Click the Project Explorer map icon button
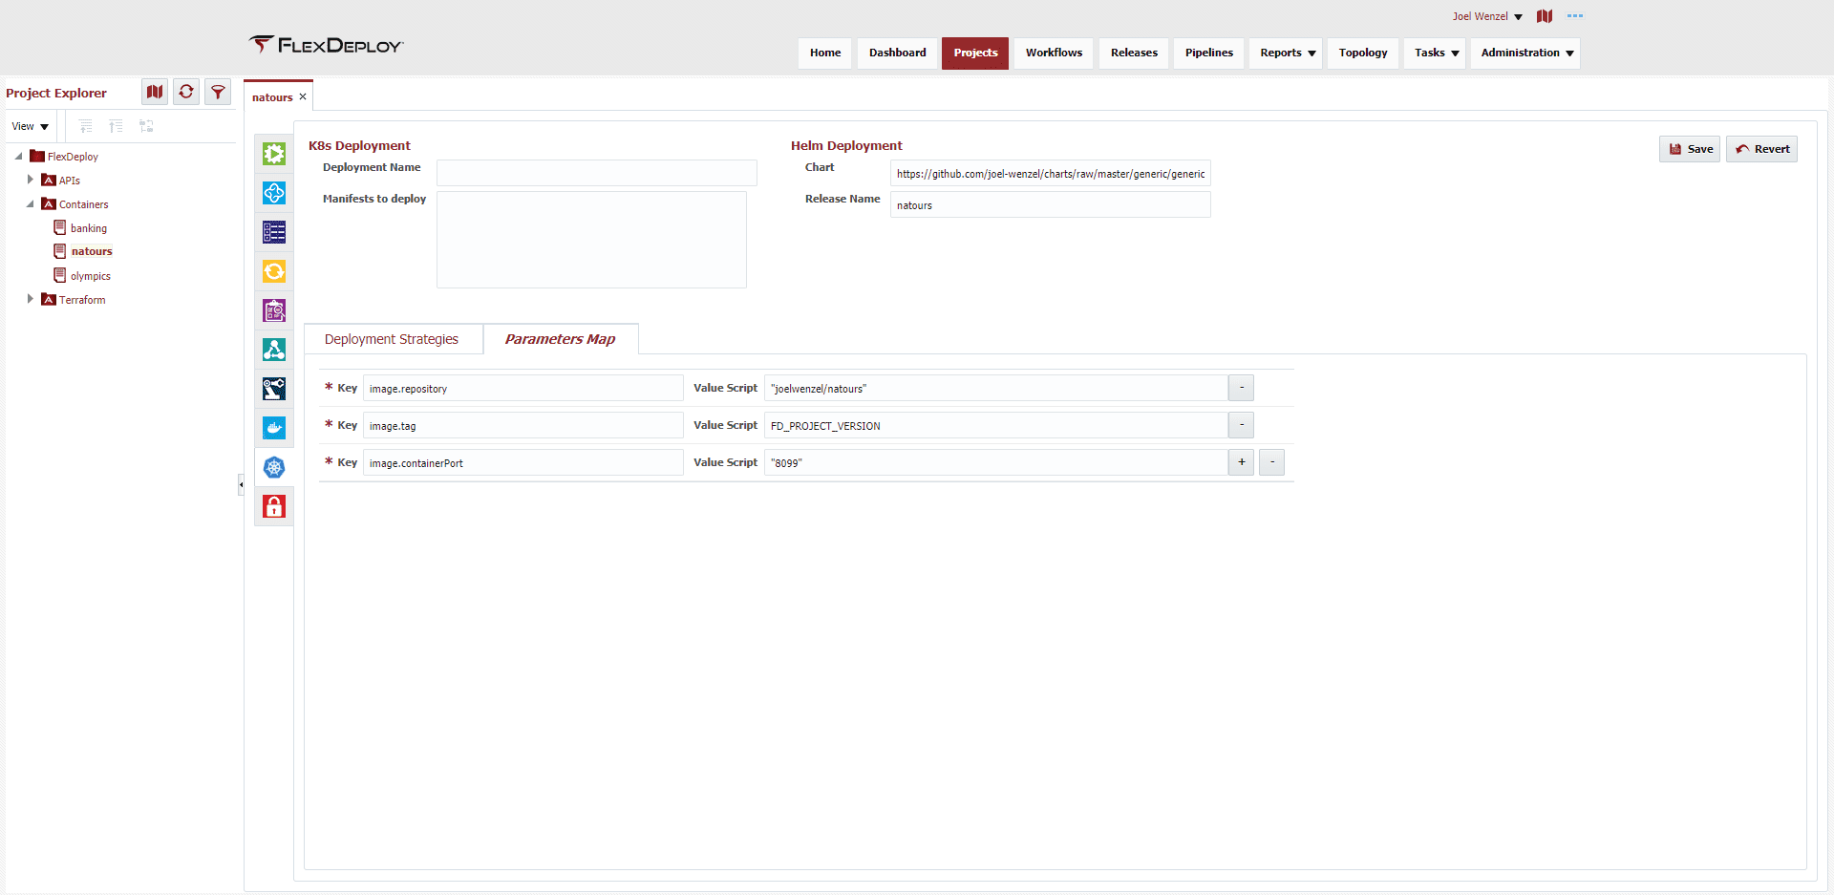This screenshot has width=1834, height=895. pos(155,92)
